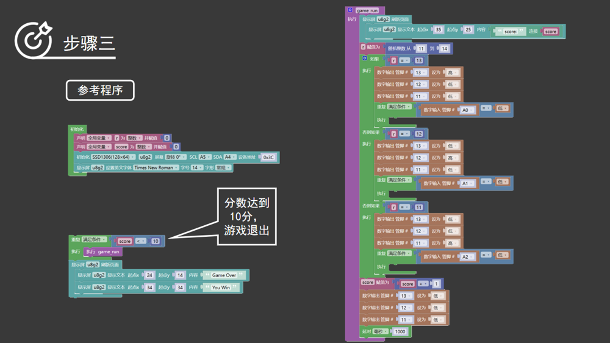Click the You Win text field
The width and height of the screenshot is (610, 343).
click(221, 287)
